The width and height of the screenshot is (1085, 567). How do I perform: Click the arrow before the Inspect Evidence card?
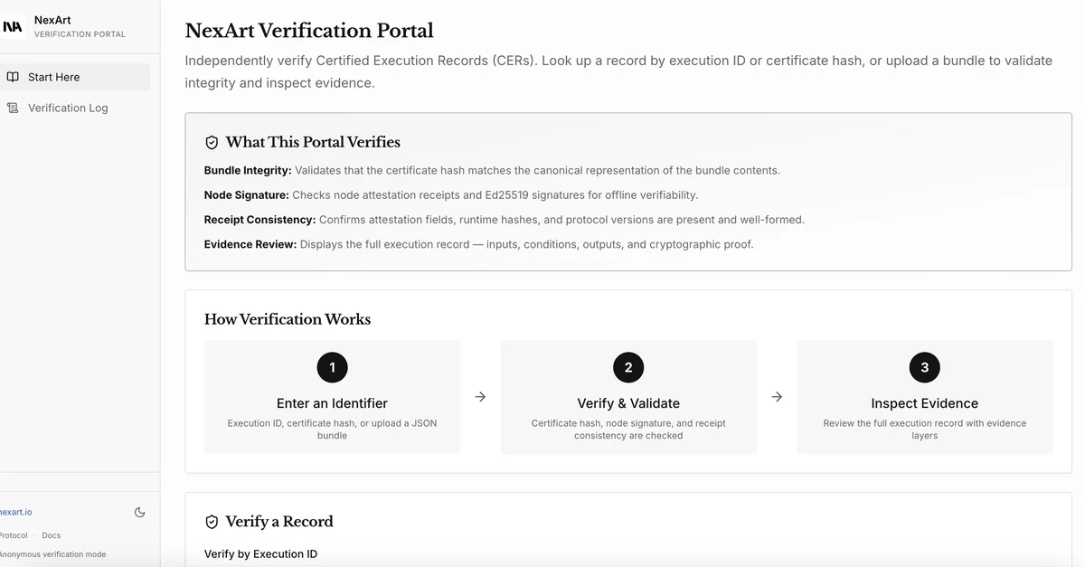tap(777, 397)
